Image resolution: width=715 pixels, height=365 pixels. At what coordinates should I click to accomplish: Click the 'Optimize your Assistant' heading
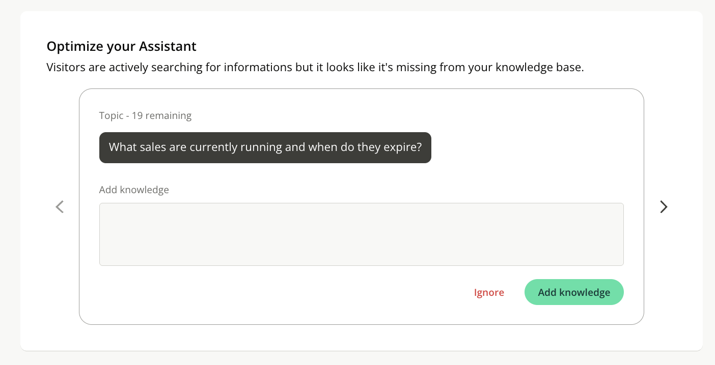[x=121, y=47]
